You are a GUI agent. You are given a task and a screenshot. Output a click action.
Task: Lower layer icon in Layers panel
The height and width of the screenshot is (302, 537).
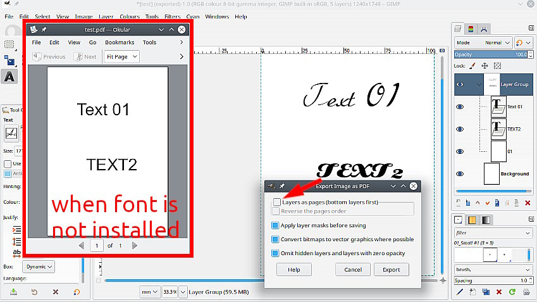tap(487, 203)
